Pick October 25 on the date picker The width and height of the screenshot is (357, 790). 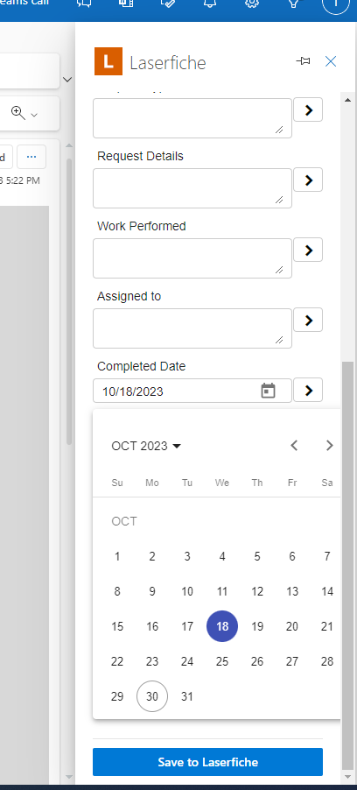(x=222, y=661)
